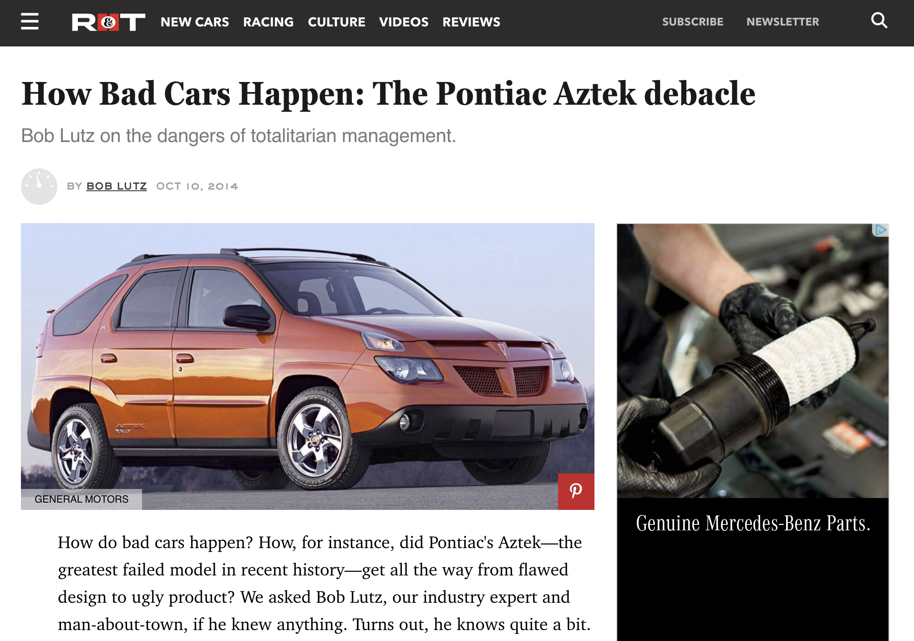The width and height of the screenshot is (914, 641).
Task: Open the New Cars menu
Action: [195, 22]
